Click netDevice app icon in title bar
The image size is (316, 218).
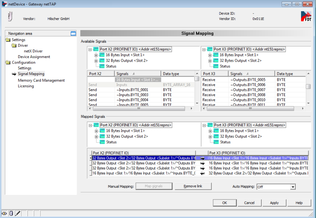[4, 4]
